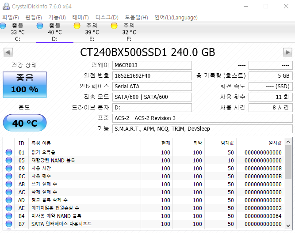Click raw value 00000000000B
The image size is (295, 233).
pyautogui.click(x=263, y=177)
